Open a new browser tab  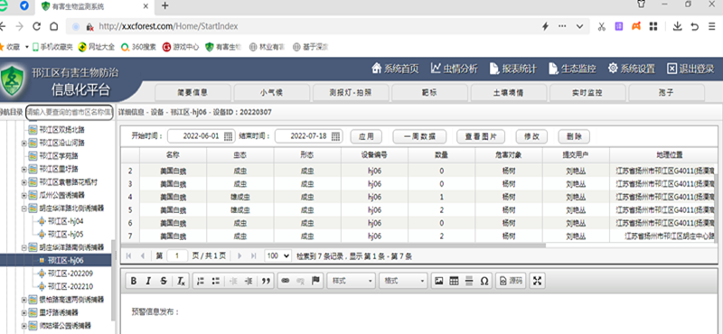(164, 5)
